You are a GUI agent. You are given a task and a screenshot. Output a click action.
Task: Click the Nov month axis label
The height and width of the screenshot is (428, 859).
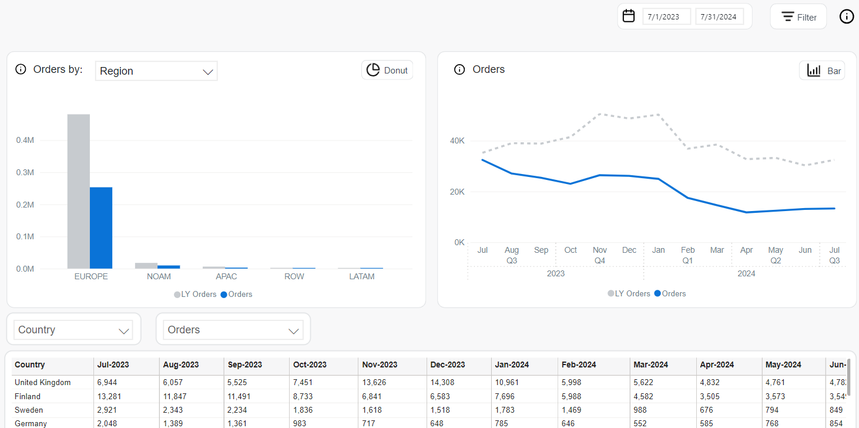pos(600,250)
